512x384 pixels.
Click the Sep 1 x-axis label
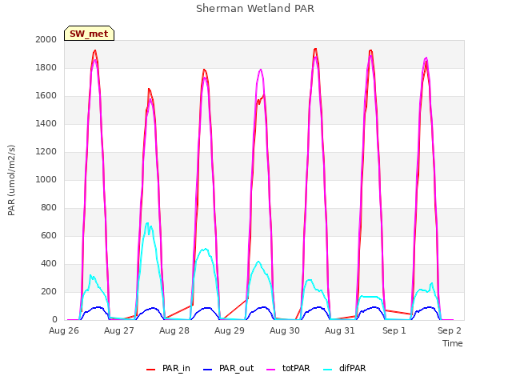pos(394,330)
